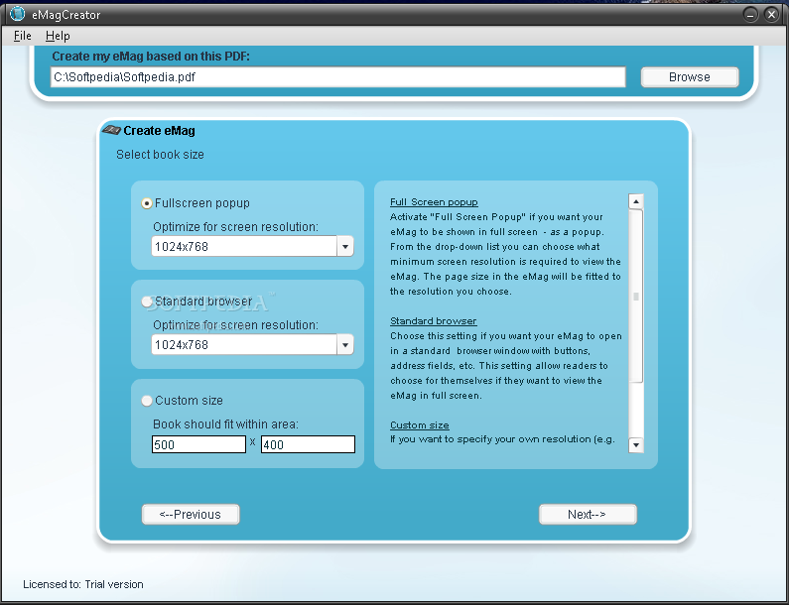
Task: Select the Custom size radio button
Action: click(147, 401)
